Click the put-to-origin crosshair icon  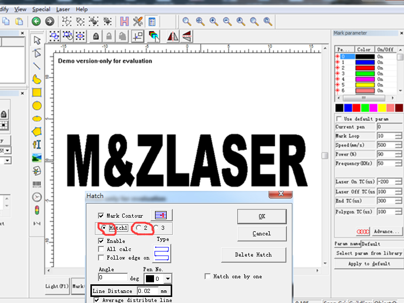138,36
